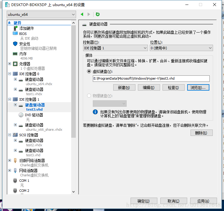Select the BIOS monitor icon
224x211 pixels.
click(x=15, y=33)
